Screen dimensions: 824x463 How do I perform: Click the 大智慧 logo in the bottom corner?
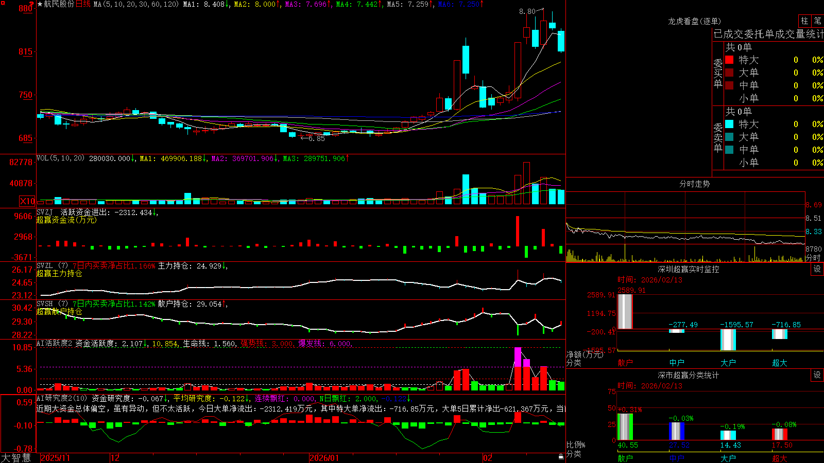[15, 458]
